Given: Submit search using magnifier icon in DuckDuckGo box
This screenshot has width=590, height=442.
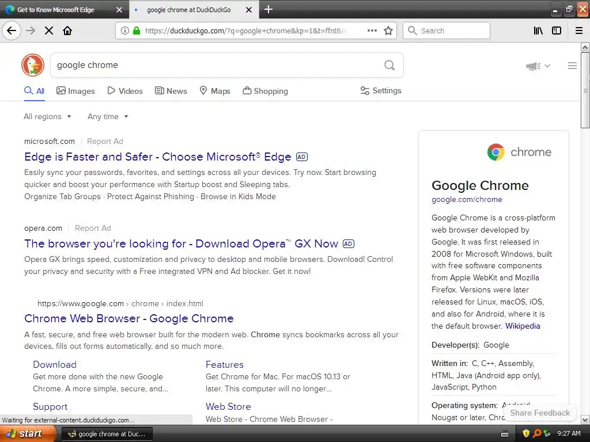Looking at the screenshot, I should pos(389,65).
